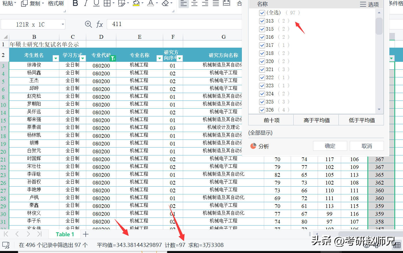Image resolution: width=403 pixels, height=253 pixels.
Task: Uncheck the 全选 select-all checkbox
Action: [x=262, y=13]
